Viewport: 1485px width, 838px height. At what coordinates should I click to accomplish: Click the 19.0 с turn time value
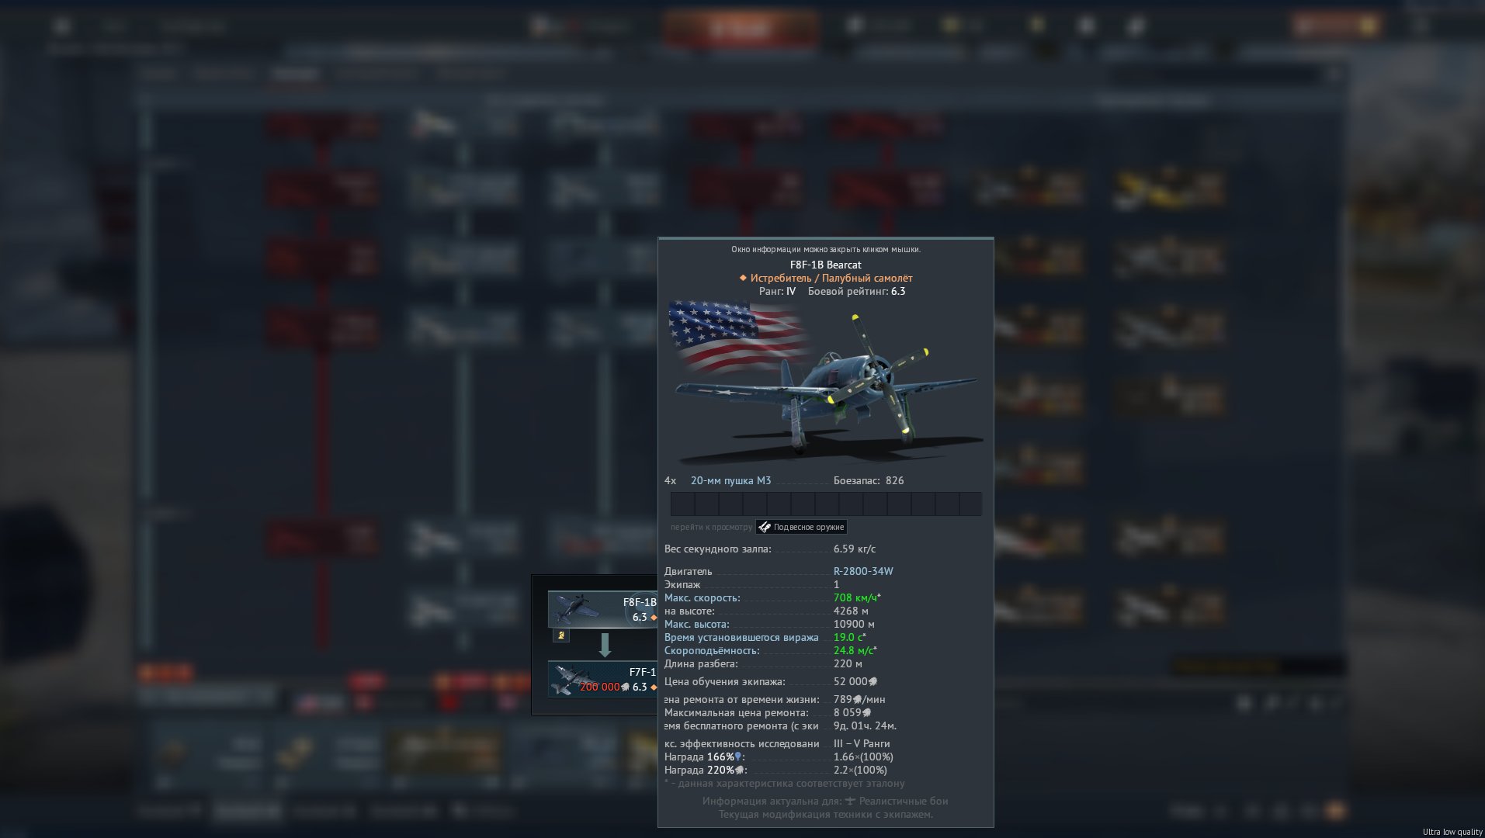848,637
